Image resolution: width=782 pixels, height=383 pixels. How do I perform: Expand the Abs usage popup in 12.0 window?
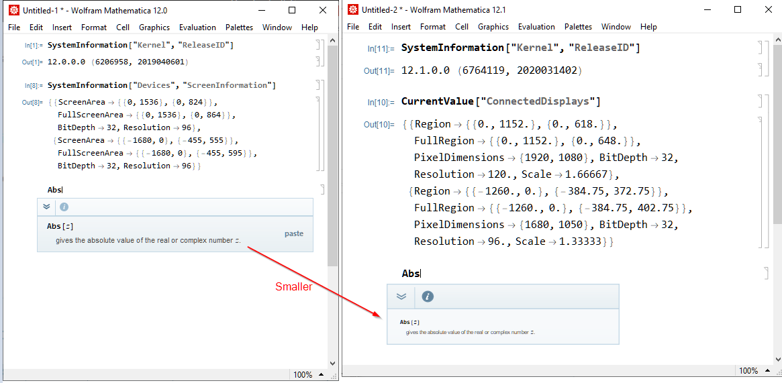click(x=47, y=207)
